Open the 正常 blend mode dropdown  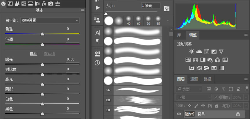tap(193, 97)
